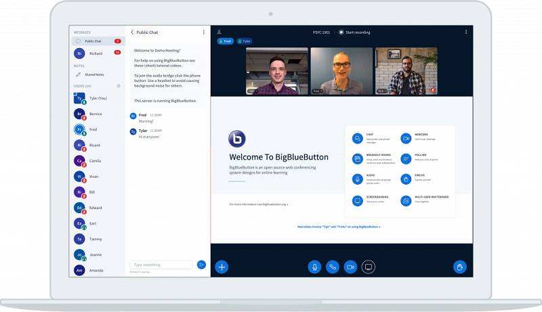Screen dimensions: 542x312
Task: Select user Bill in the users list
Action: pos(98,192)
